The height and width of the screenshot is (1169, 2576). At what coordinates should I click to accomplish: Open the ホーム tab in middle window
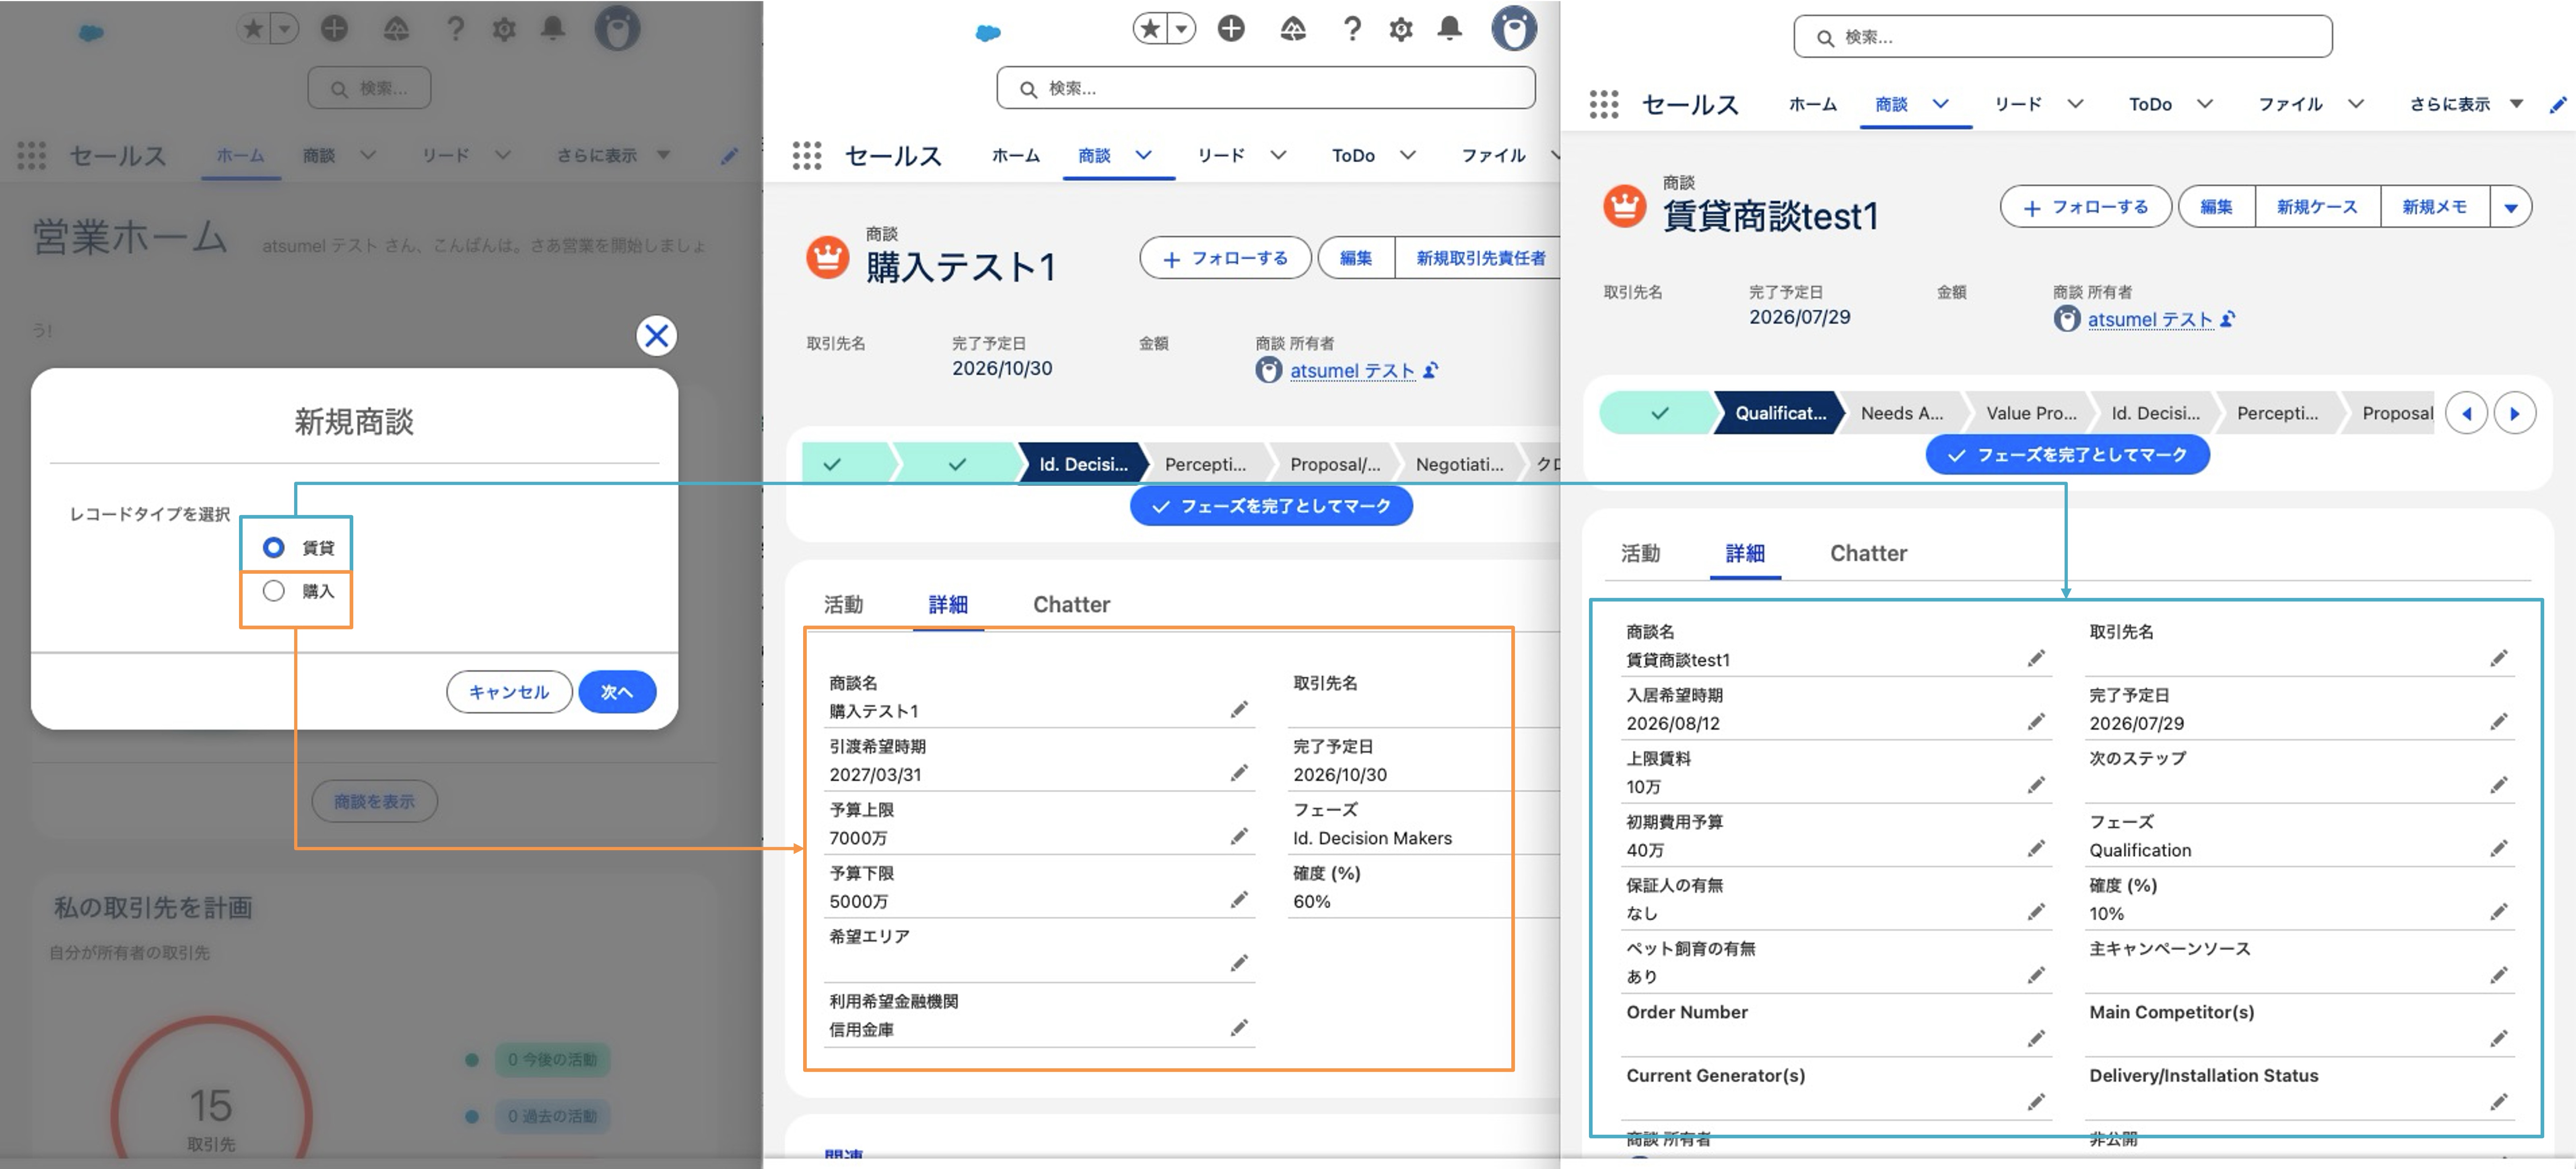tap(1016, 156)
